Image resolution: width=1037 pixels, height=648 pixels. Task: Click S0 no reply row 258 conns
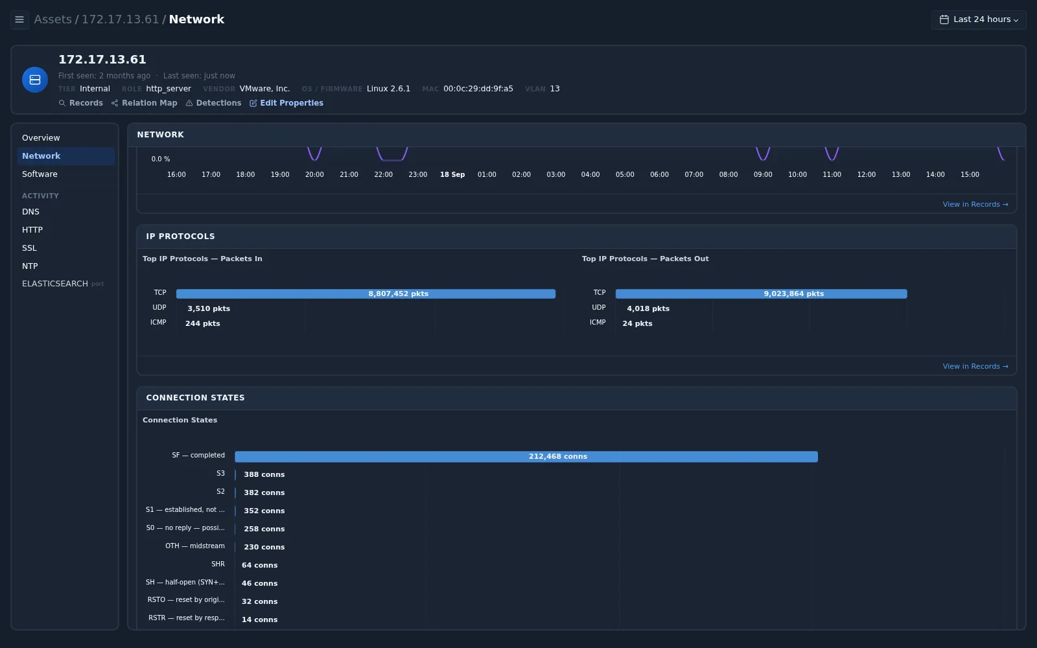(264, 529)
